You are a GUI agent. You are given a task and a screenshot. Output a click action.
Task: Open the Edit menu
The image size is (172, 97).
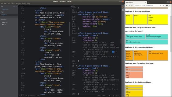click(x=5, y=4)
